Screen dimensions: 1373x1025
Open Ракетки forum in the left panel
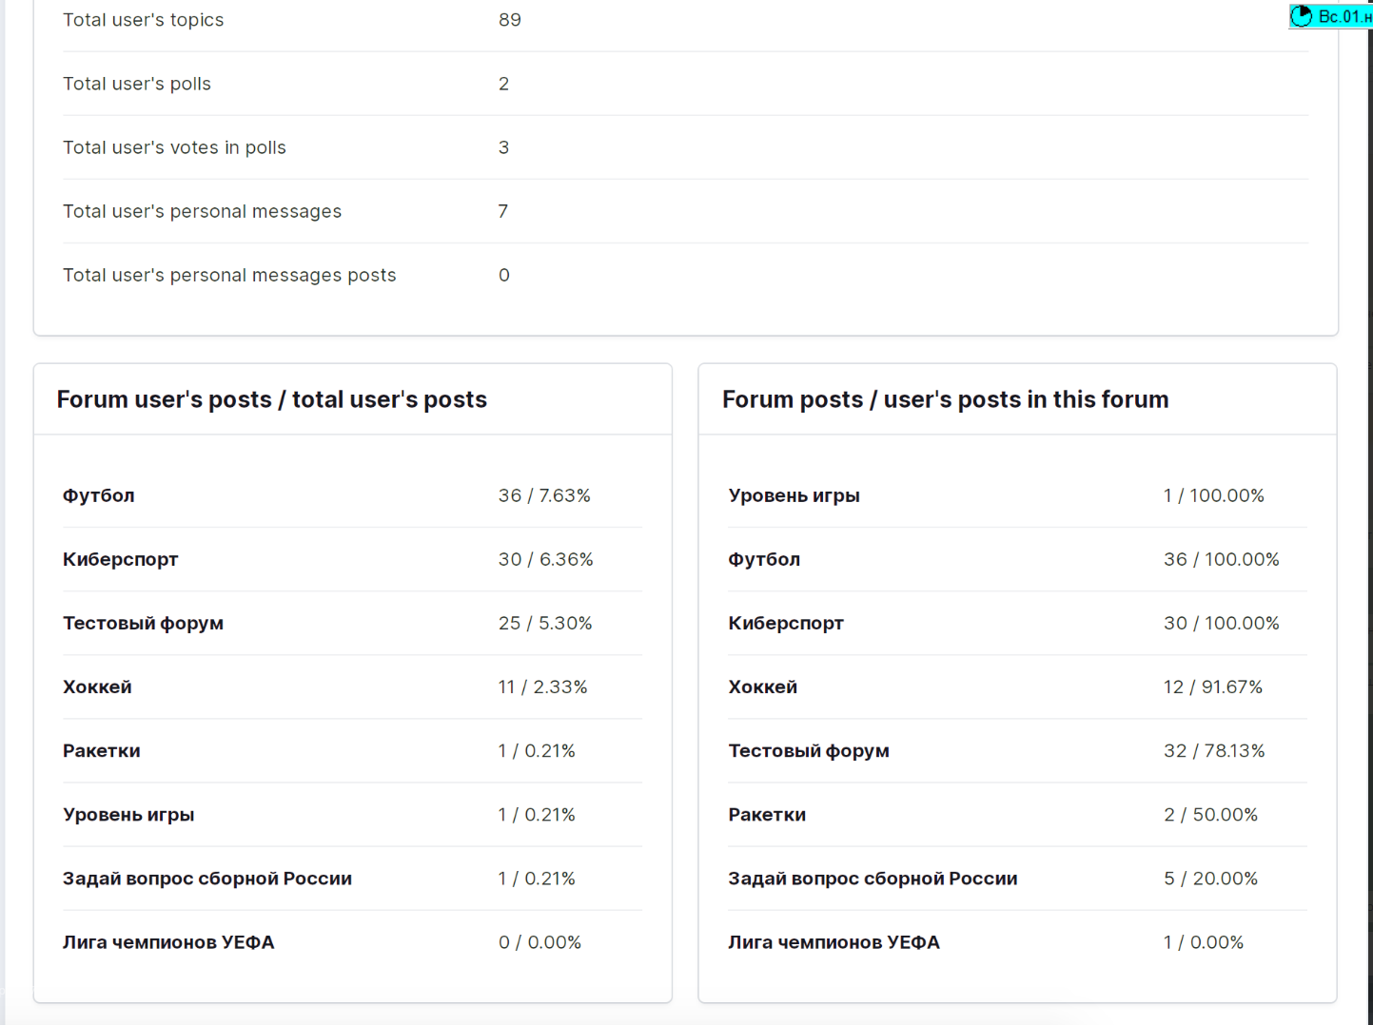tap(102, 750)
